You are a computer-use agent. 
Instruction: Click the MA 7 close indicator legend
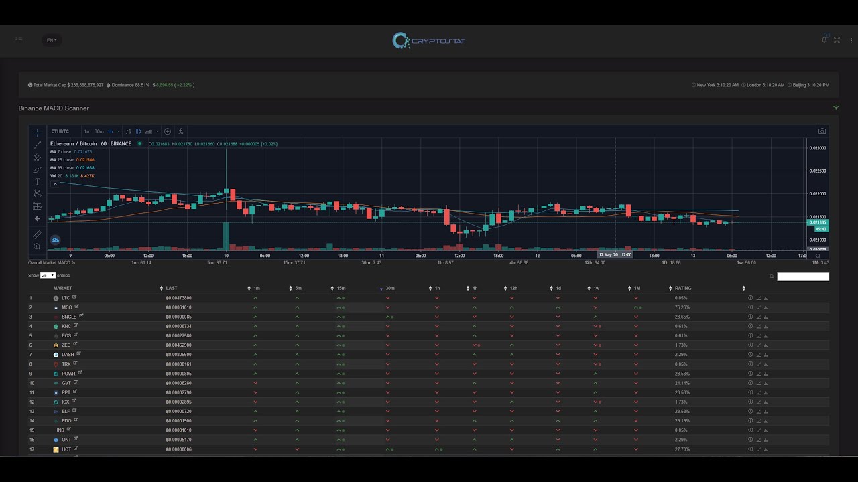(x=72, y=152)
